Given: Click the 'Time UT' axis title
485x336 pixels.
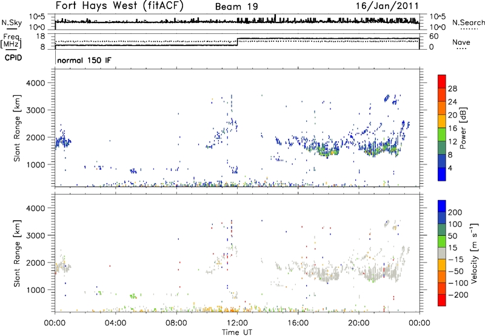Looking at the screenshot, I should 237,332.
